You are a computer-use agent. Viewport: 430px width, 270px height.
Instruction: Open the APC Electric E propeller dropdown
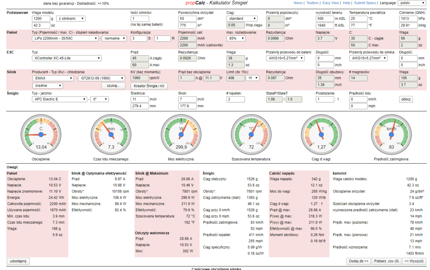click(60, 100)
